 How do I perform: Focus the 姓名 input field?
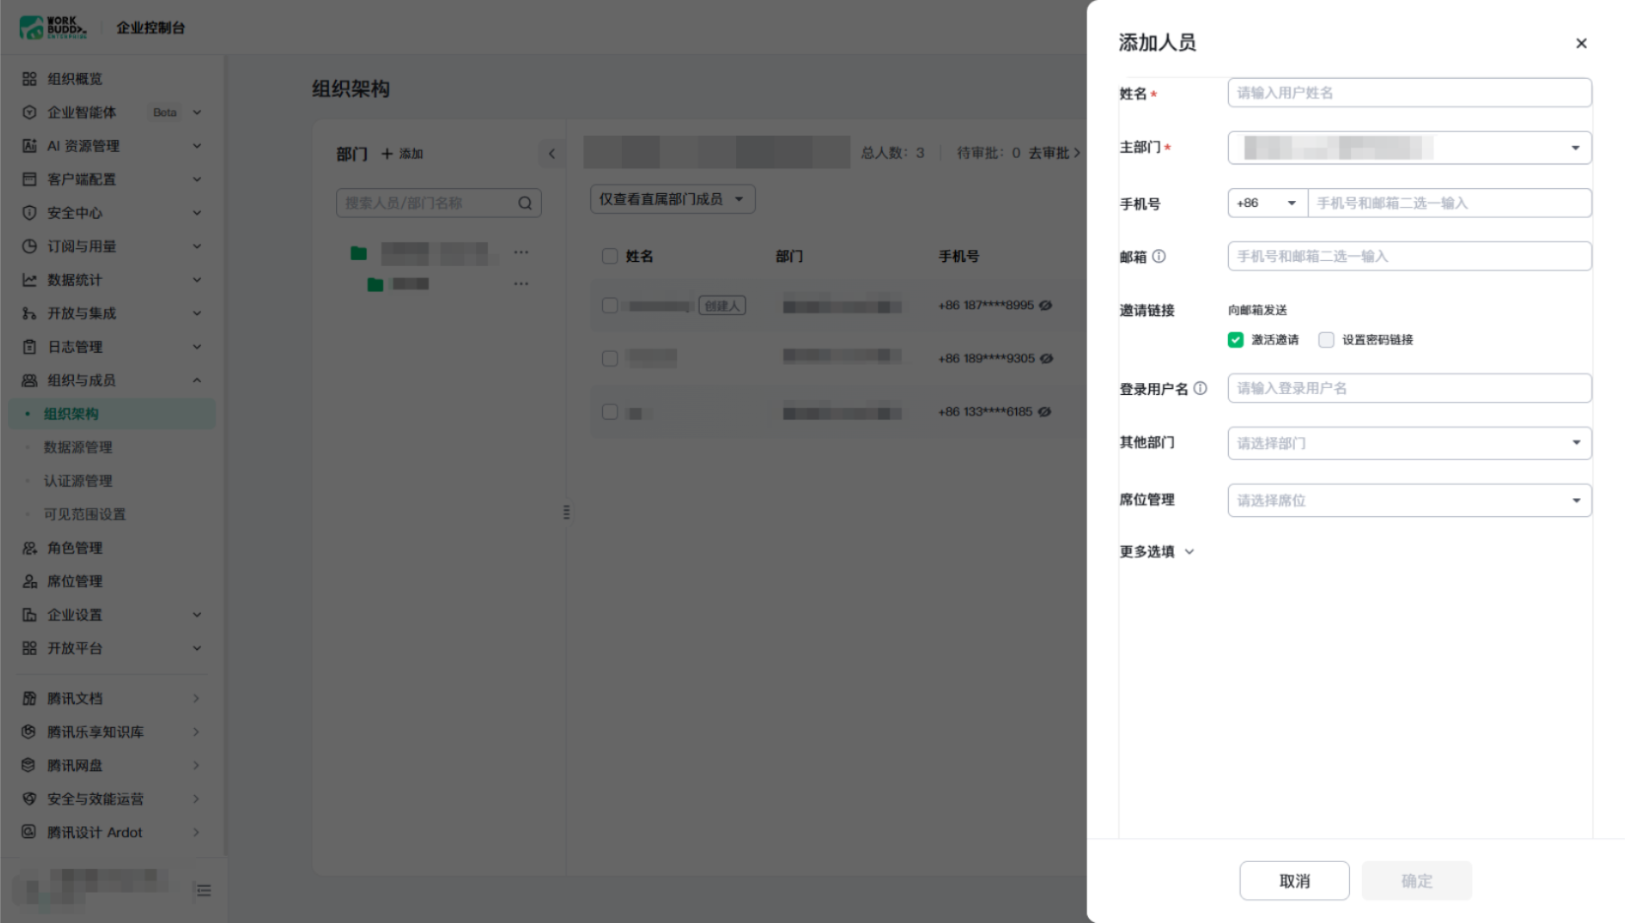1409,93
